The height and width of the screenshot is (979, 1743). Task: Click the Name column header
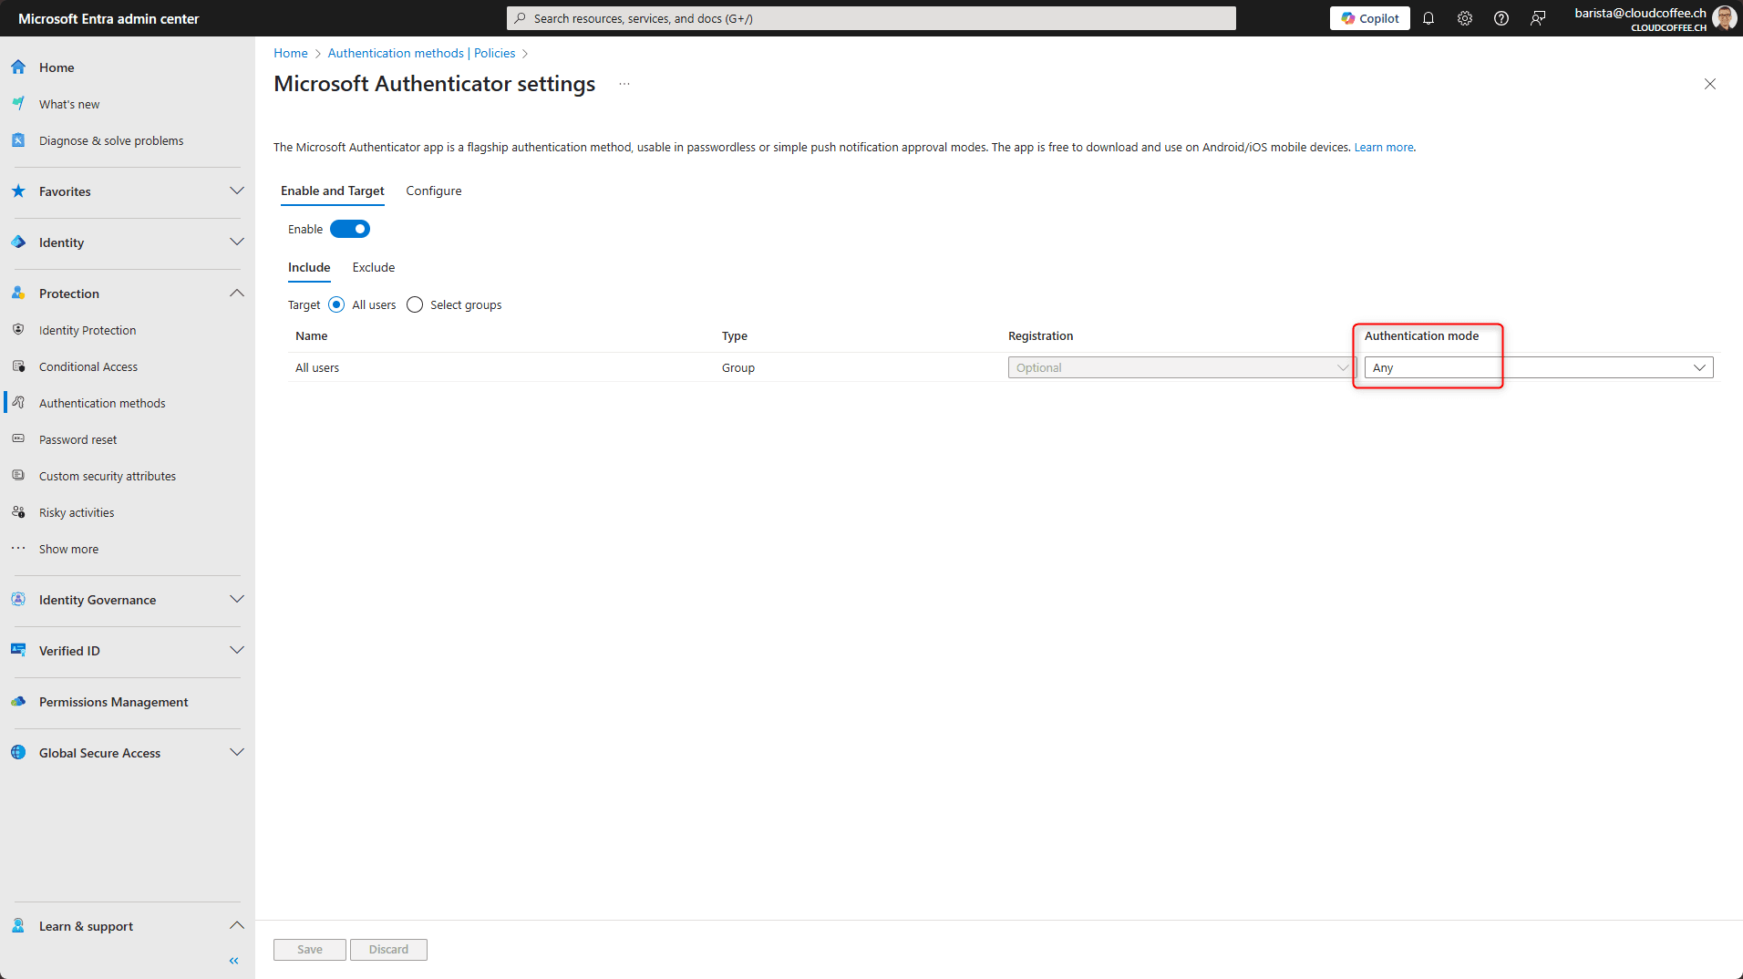click(x=311, y=335)
